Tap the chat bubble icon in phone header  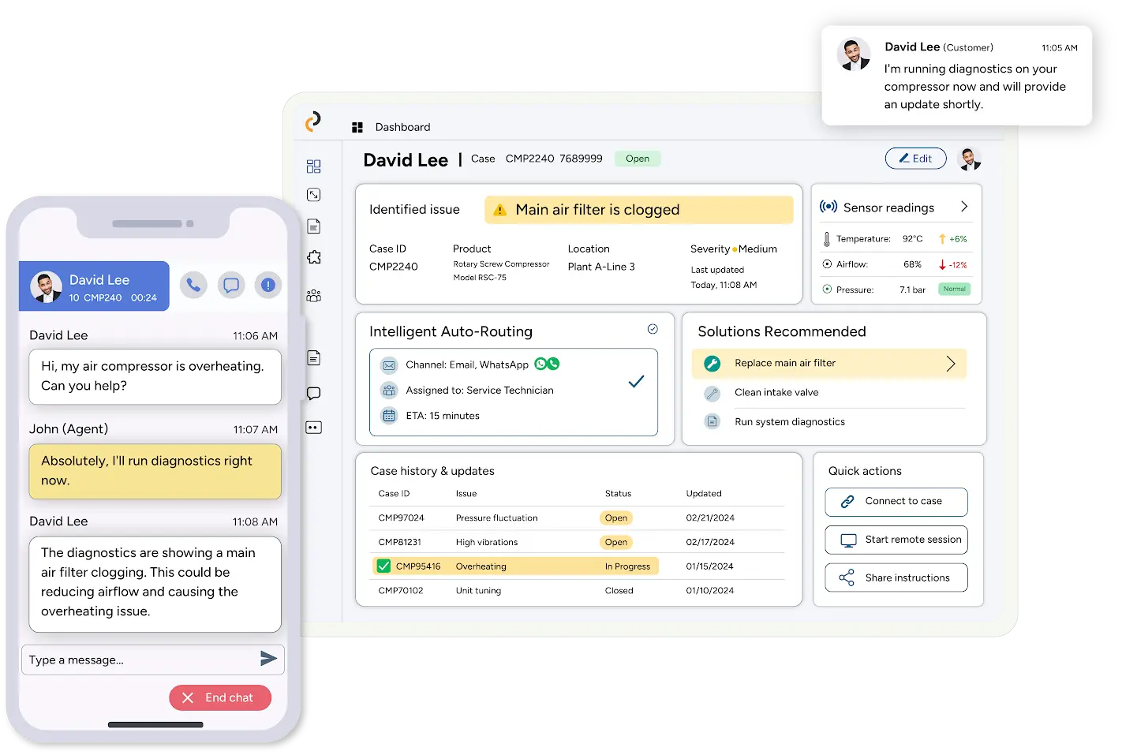click(231, 285)
